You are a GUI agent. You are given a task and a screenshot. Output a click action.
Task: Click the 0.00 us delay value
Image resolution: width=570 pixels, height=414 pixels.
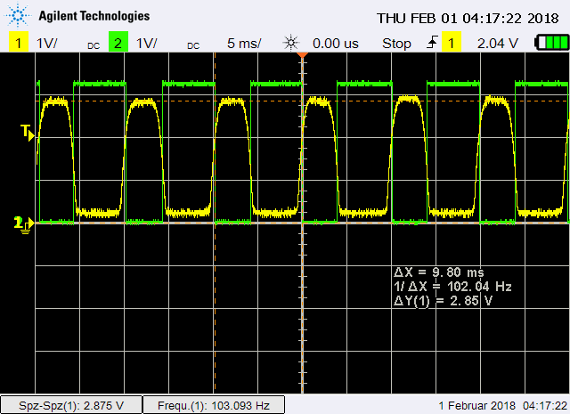(336, 44)
